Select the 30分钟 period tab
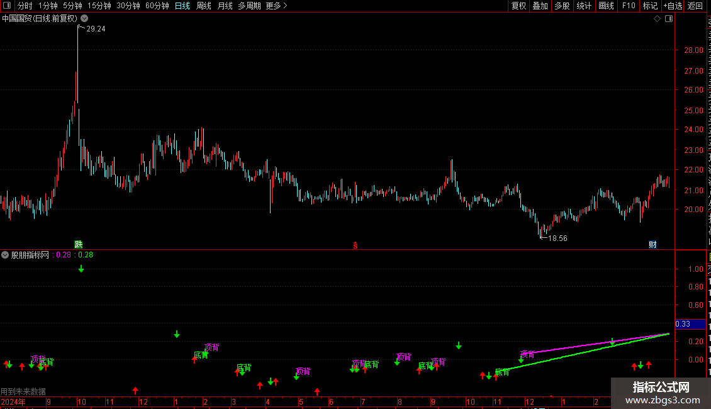Image resolution: width=711 pixels, height=409 pixels. pyautogui.click(x=128, y=6)
